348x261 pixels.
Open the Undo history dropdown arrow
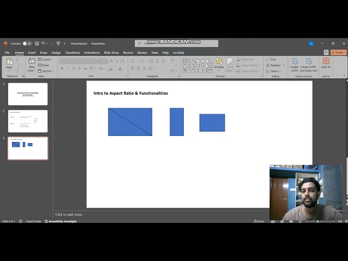(x=47, y=43)
